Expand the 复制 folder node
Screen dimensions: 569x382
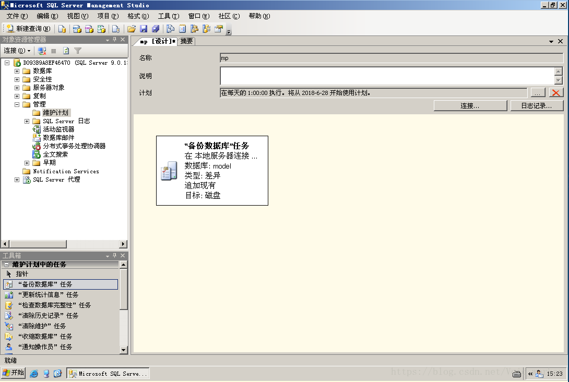[x=17, y=96]
